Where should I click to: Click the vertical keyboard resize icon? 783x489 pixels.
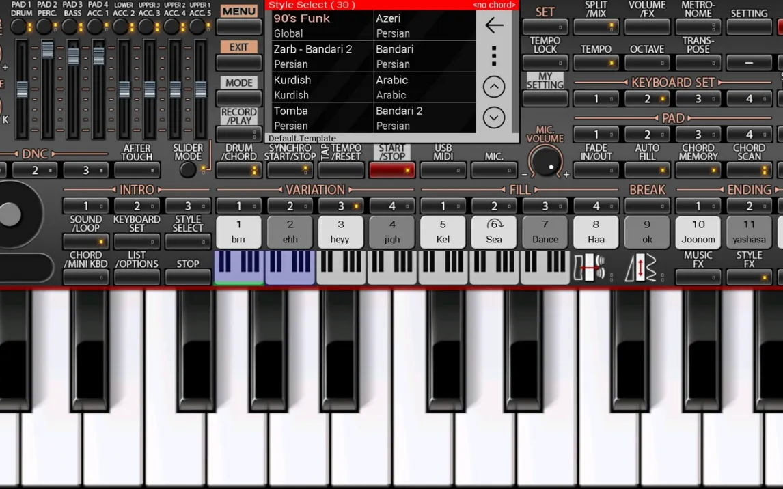[x=640, y=267]
